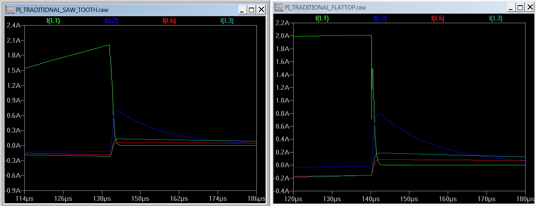Click the 1.5A vertical axis label in SAW_TOOTH

[x=13, y=71]
